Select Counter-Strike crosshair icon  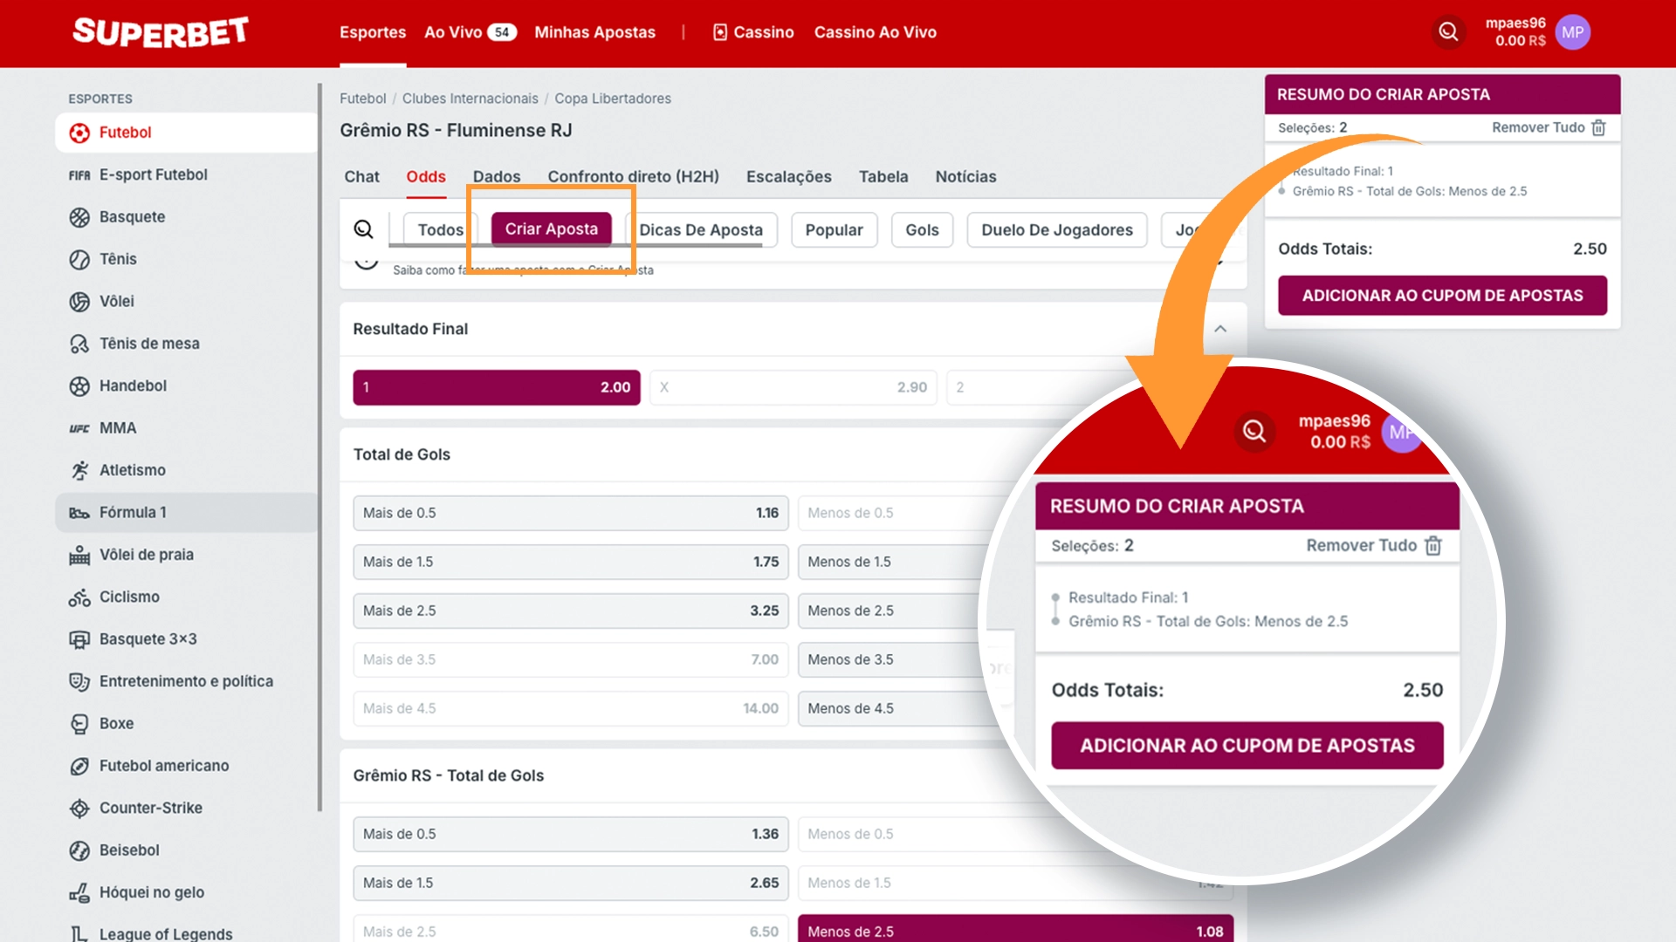pos(79,809)
